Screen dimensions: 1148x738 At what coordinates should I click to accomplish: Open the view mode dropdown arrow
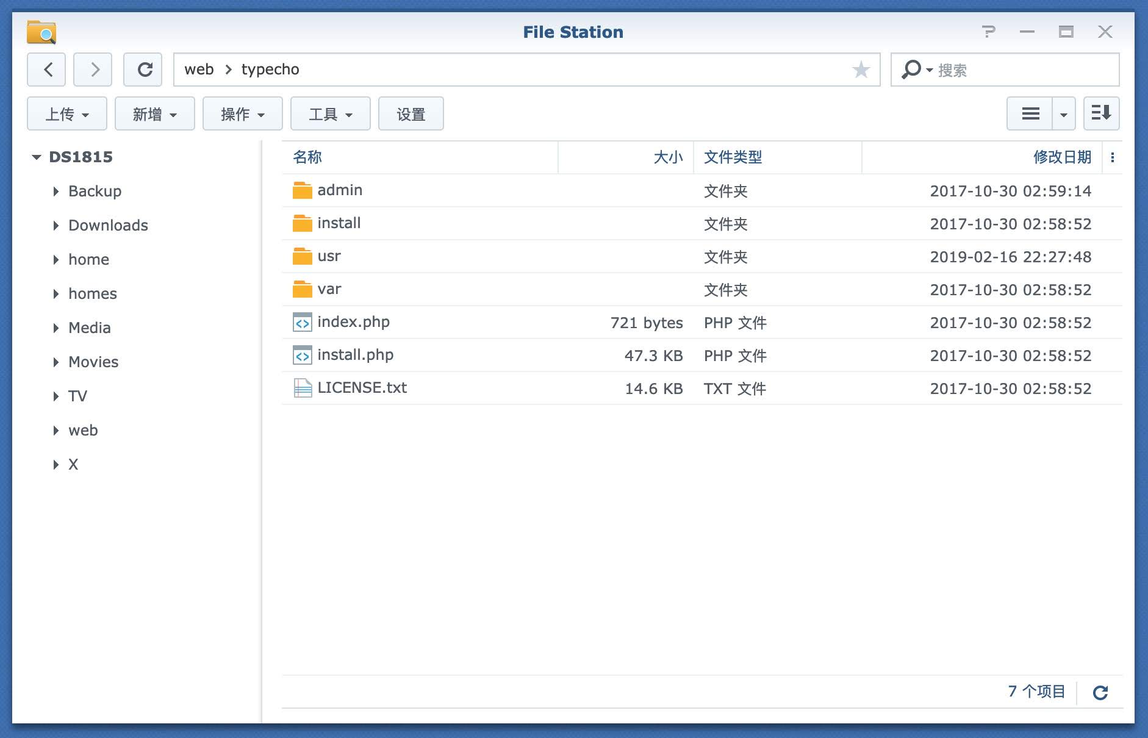coord(1063,114)
